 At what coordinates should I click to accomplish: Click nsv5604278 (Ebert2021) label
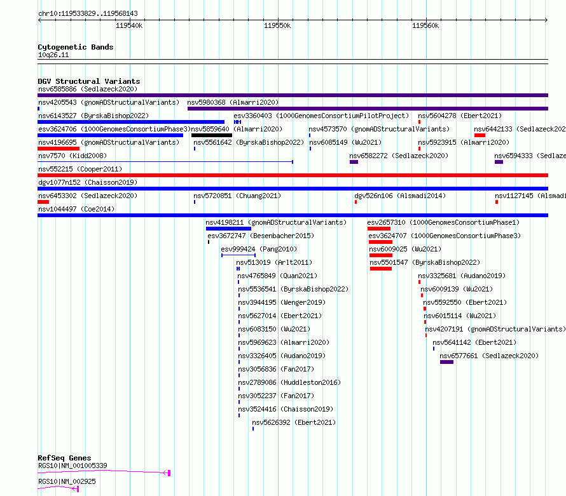tap(460, 116)
